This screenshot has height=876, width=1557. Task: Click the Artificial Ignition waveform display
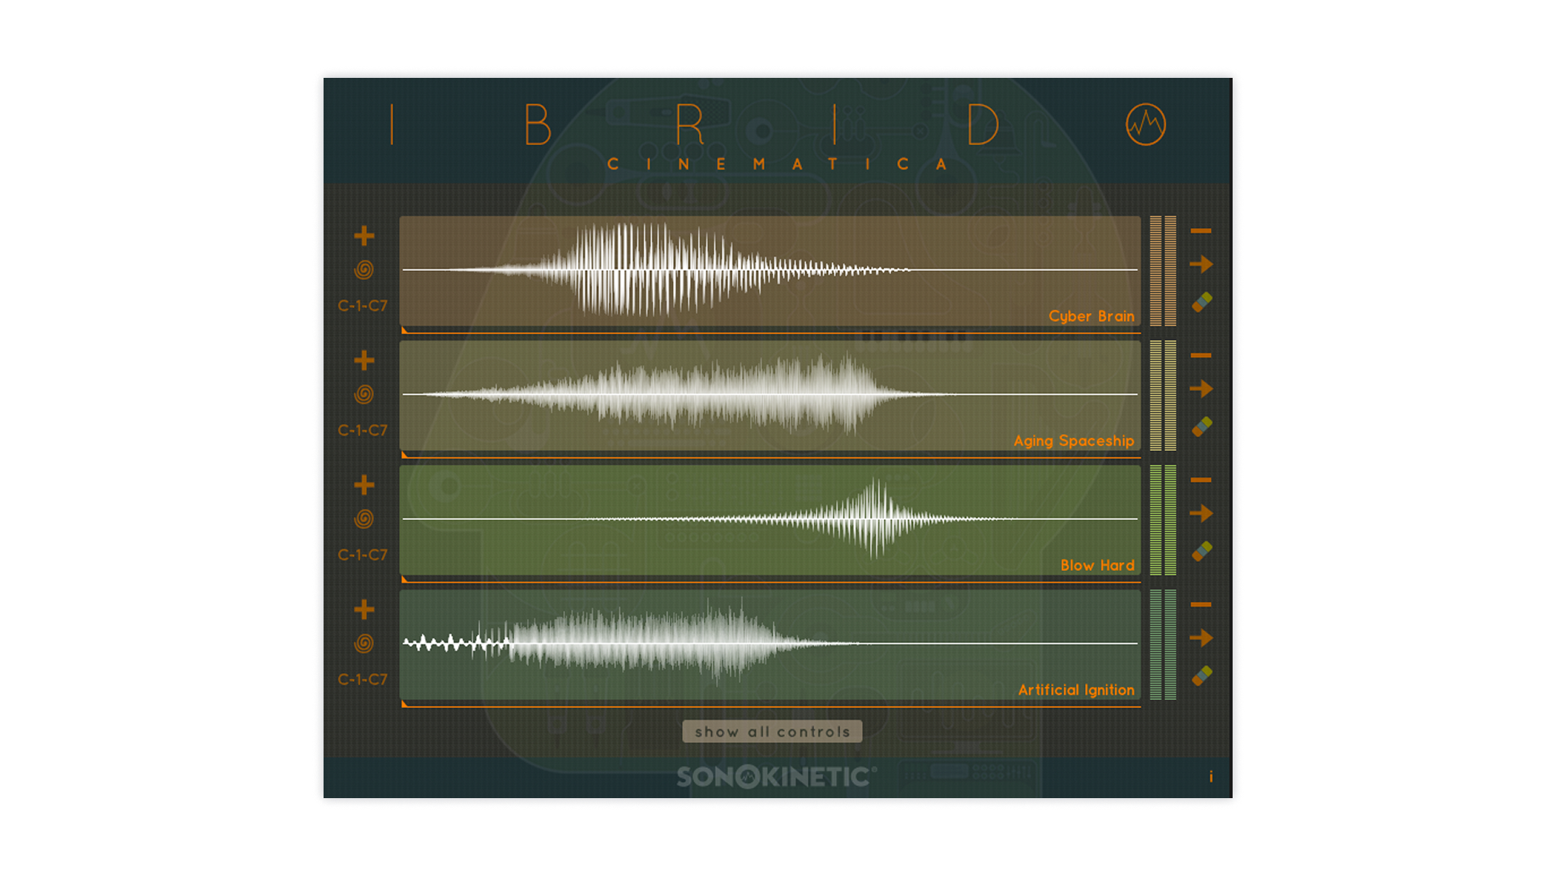point(769,644)
